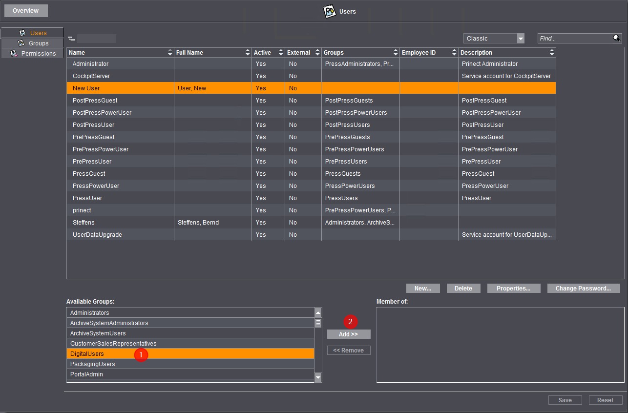Toggle sorting on the Name column

coord(170,52)
